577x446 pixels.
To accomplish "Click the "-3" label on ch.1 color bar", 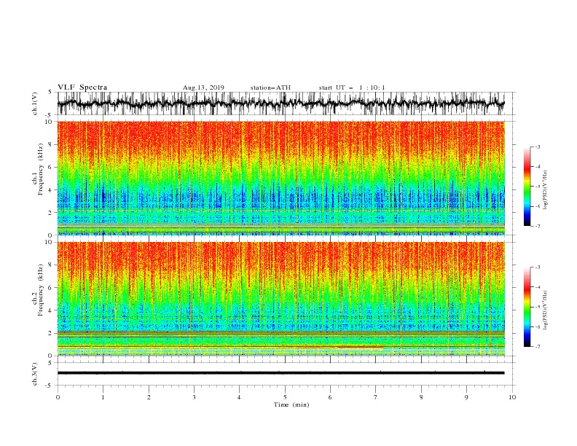I will (x=537, y=146).
